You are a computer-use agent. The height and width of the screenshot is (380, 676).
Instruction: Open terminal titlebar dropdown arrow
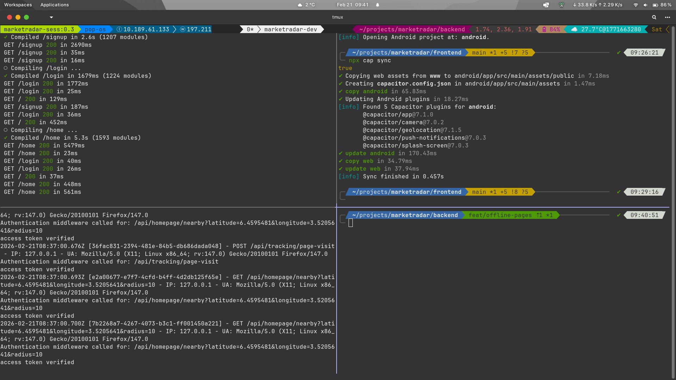pyautogui.click(x=51, y=17)
